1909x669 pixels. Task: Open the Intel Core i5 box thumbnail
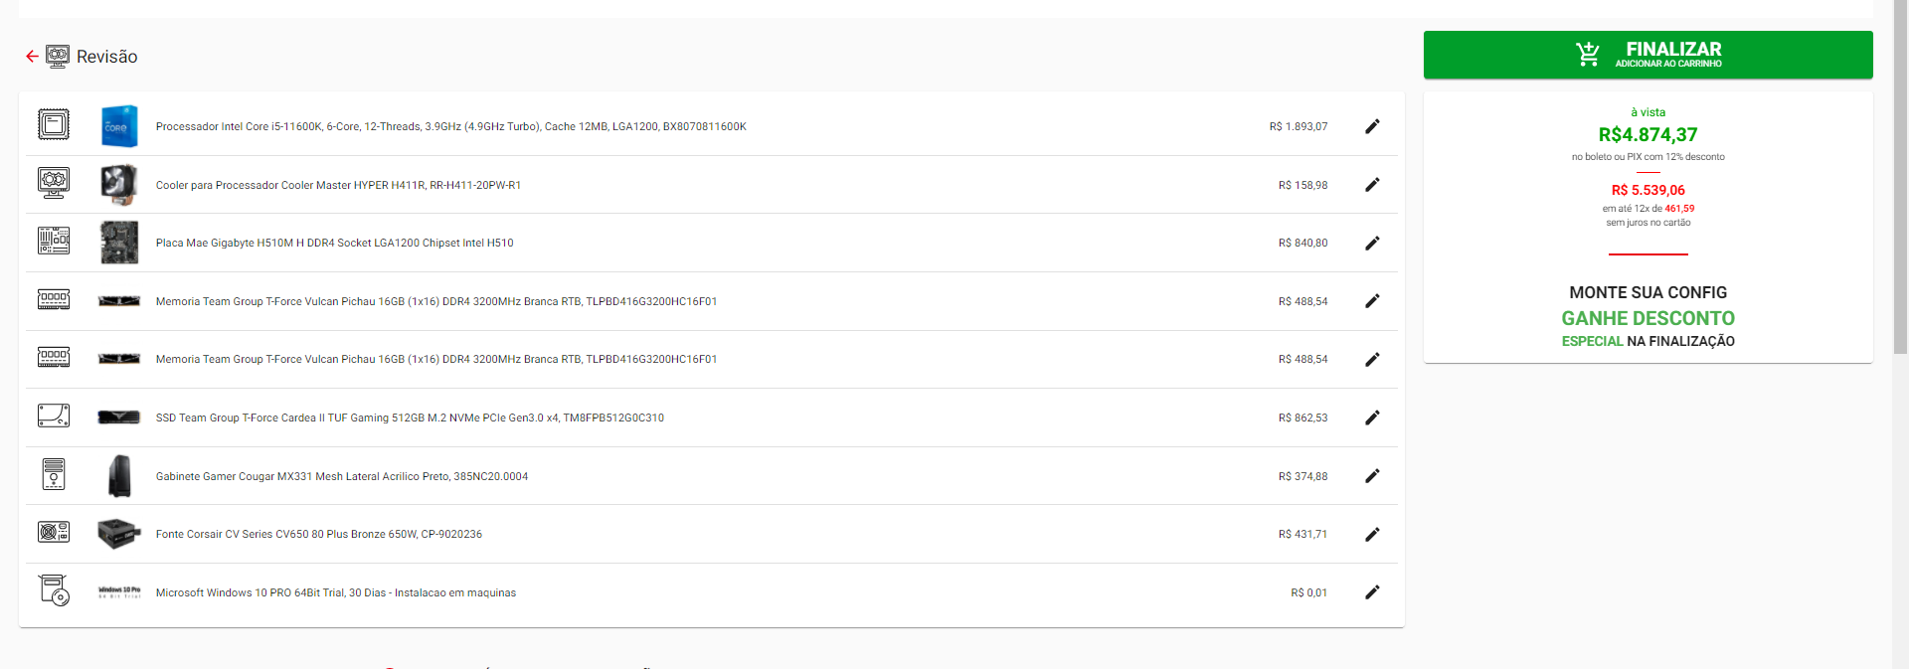pyautogui.click(x=119, y=126)
